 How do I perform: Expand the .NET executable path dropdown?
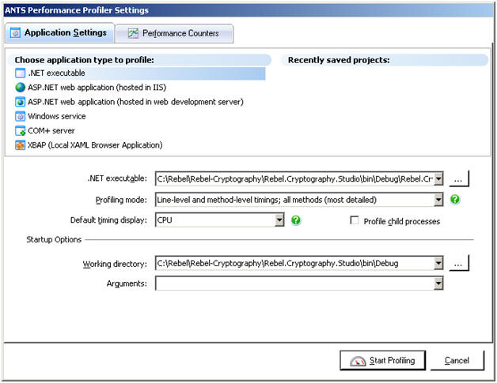[x=438, y=179]
